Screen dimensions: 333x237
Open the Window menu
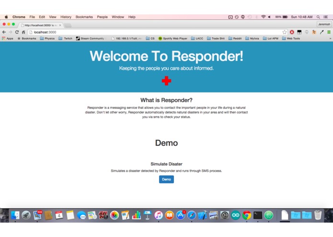point(118,17)
